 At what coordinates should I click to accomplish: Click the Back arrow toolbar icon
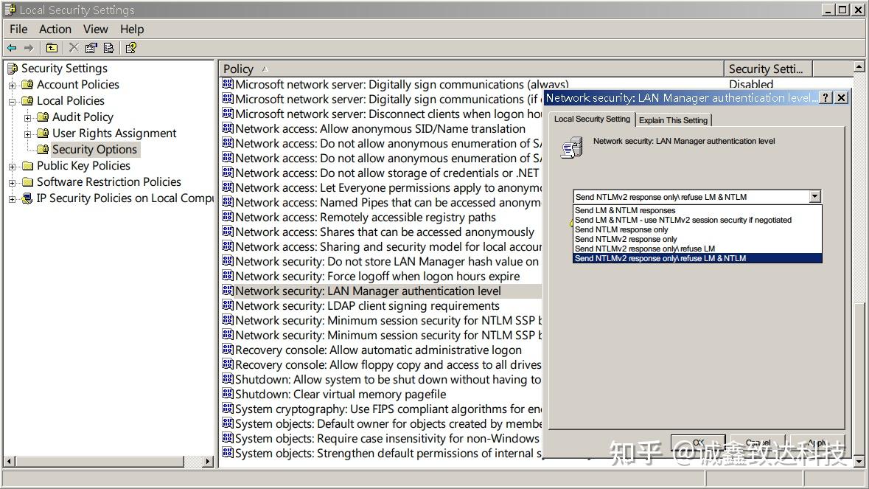(12, 48)
